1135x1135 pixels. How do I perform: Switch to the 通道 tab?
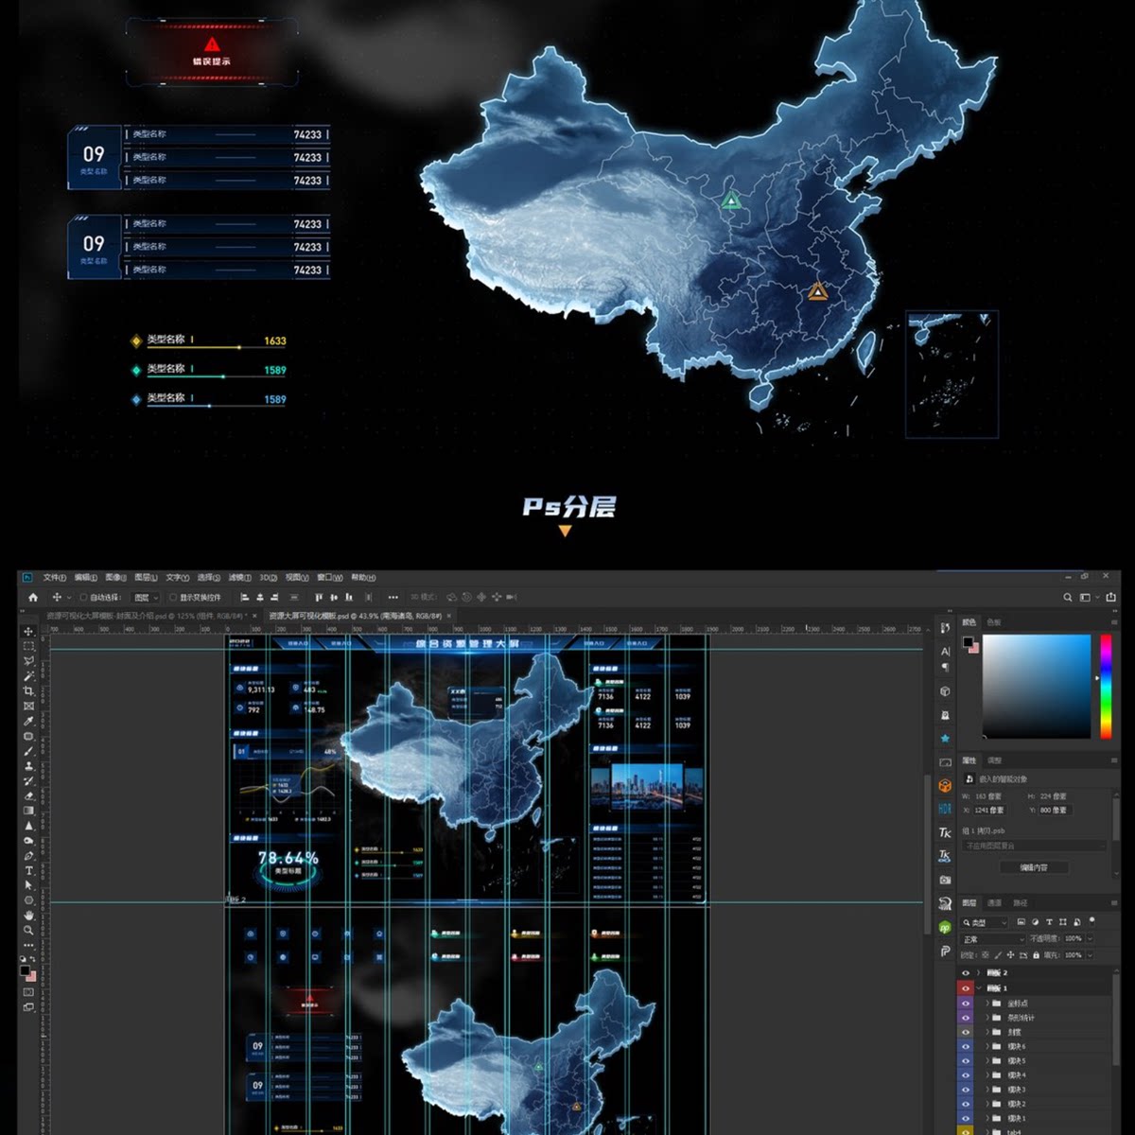[994, 903]
